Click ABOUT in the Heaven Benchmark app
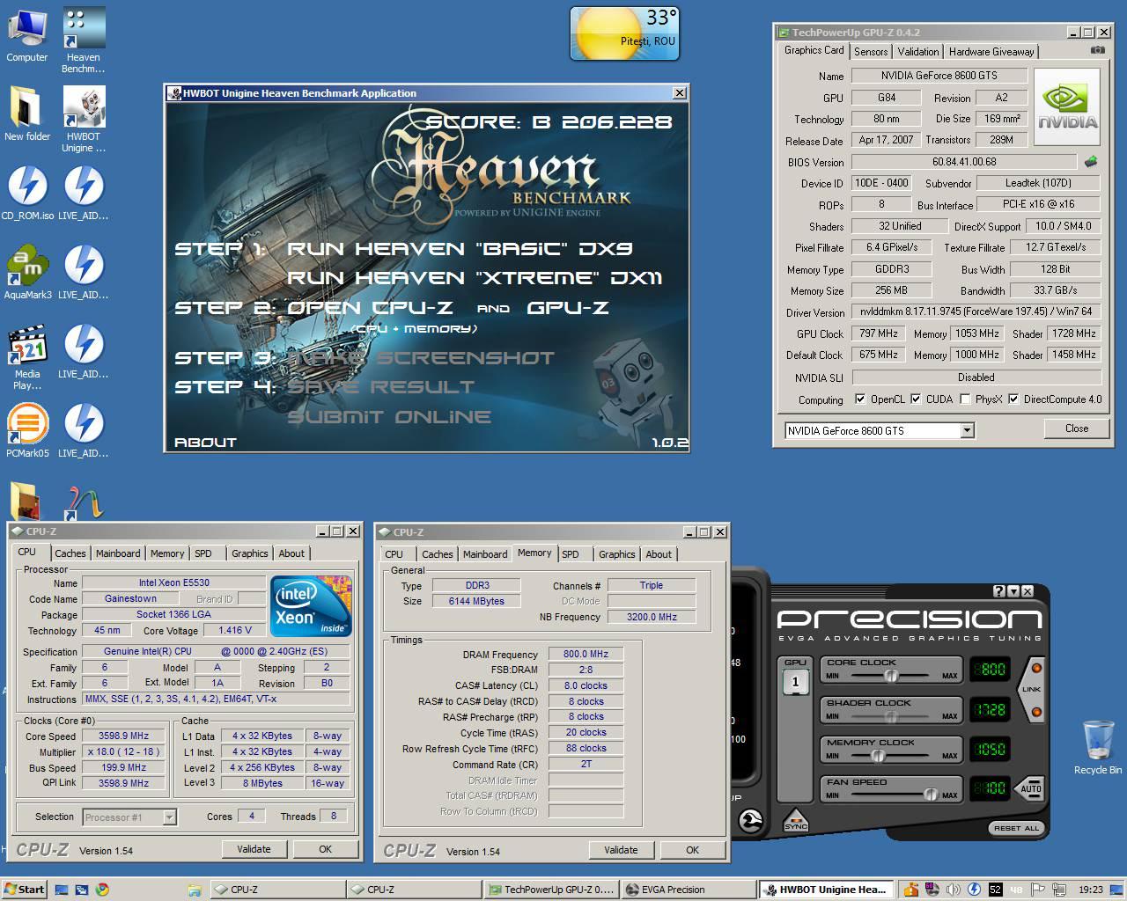The image size is (1127, 901). pos(205,443)
